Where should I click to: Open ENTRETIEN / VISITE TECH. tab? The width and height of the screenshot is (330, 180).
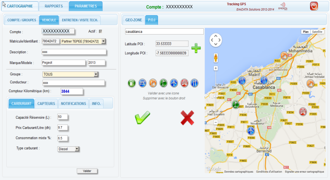coord(80,20)
